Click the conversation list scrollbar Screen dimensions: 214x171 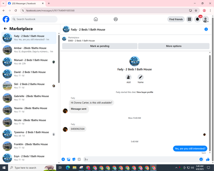coord(59,59)
